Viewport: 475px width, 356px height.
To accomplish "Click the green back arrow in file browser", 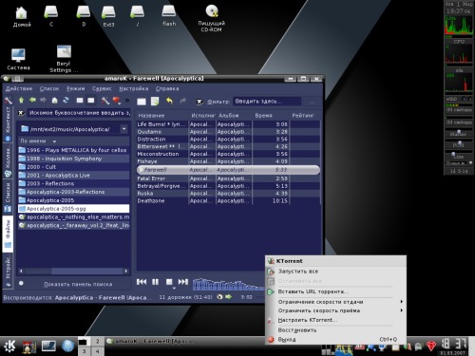I will click(32, 101).
